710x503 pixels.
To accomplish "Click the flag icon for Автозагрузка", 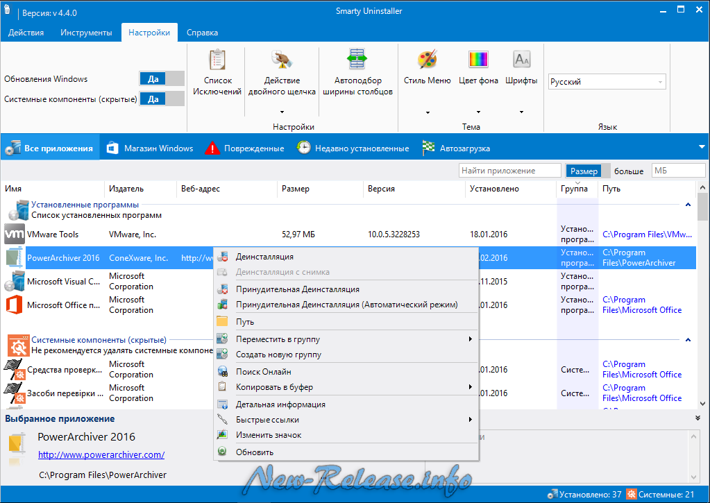I will [x=428, y=148].
